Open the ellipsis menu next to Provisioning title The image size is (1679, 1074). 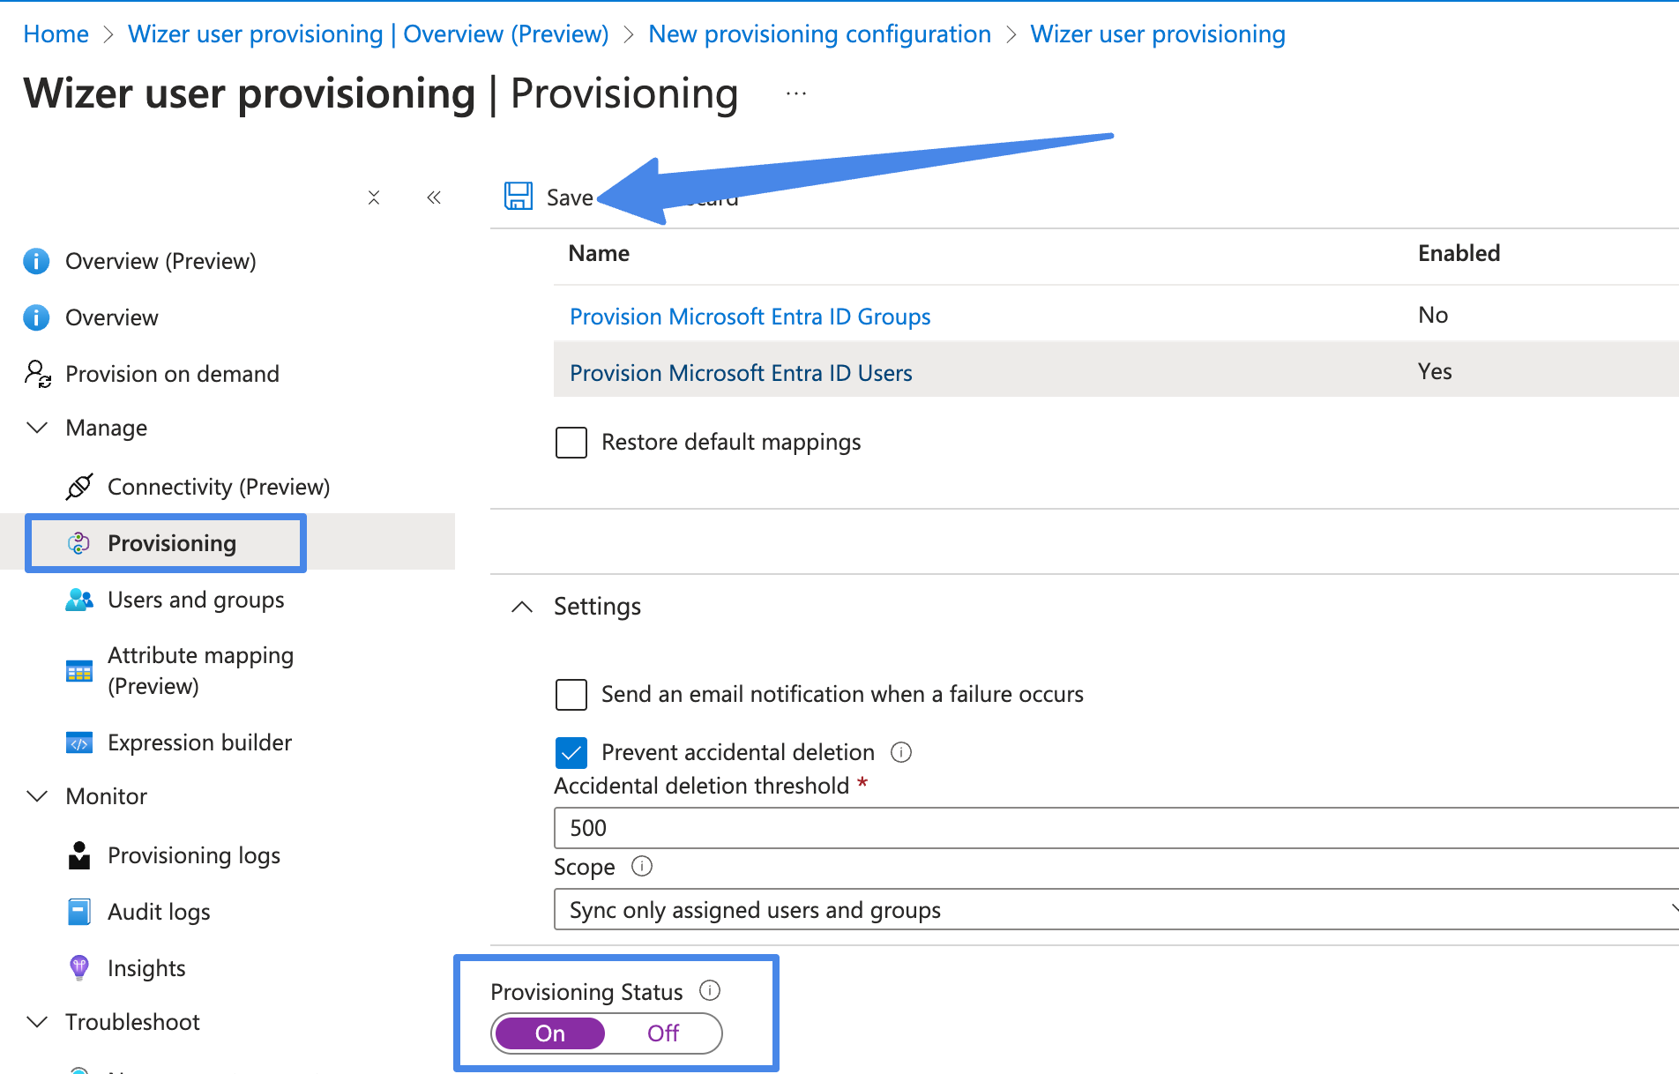point(795,93)
